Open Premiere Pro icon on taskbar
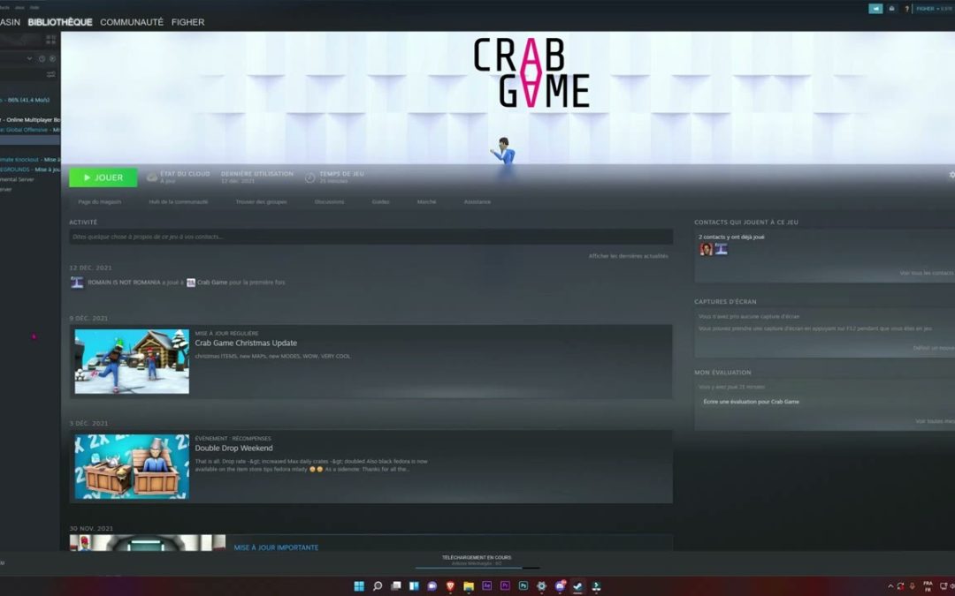 point(505,586)
